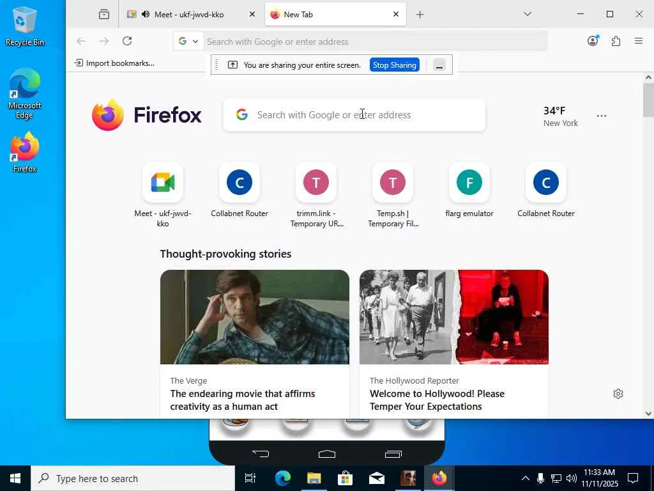Screen dimensions: 654x491
Task: Open the weather widget three-dots menu
Action: 601,116
